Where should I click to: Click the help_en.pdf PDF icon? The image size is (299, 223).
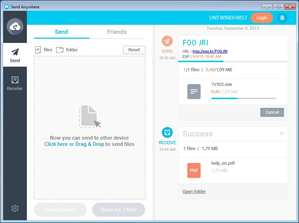(x=194, y=170)
